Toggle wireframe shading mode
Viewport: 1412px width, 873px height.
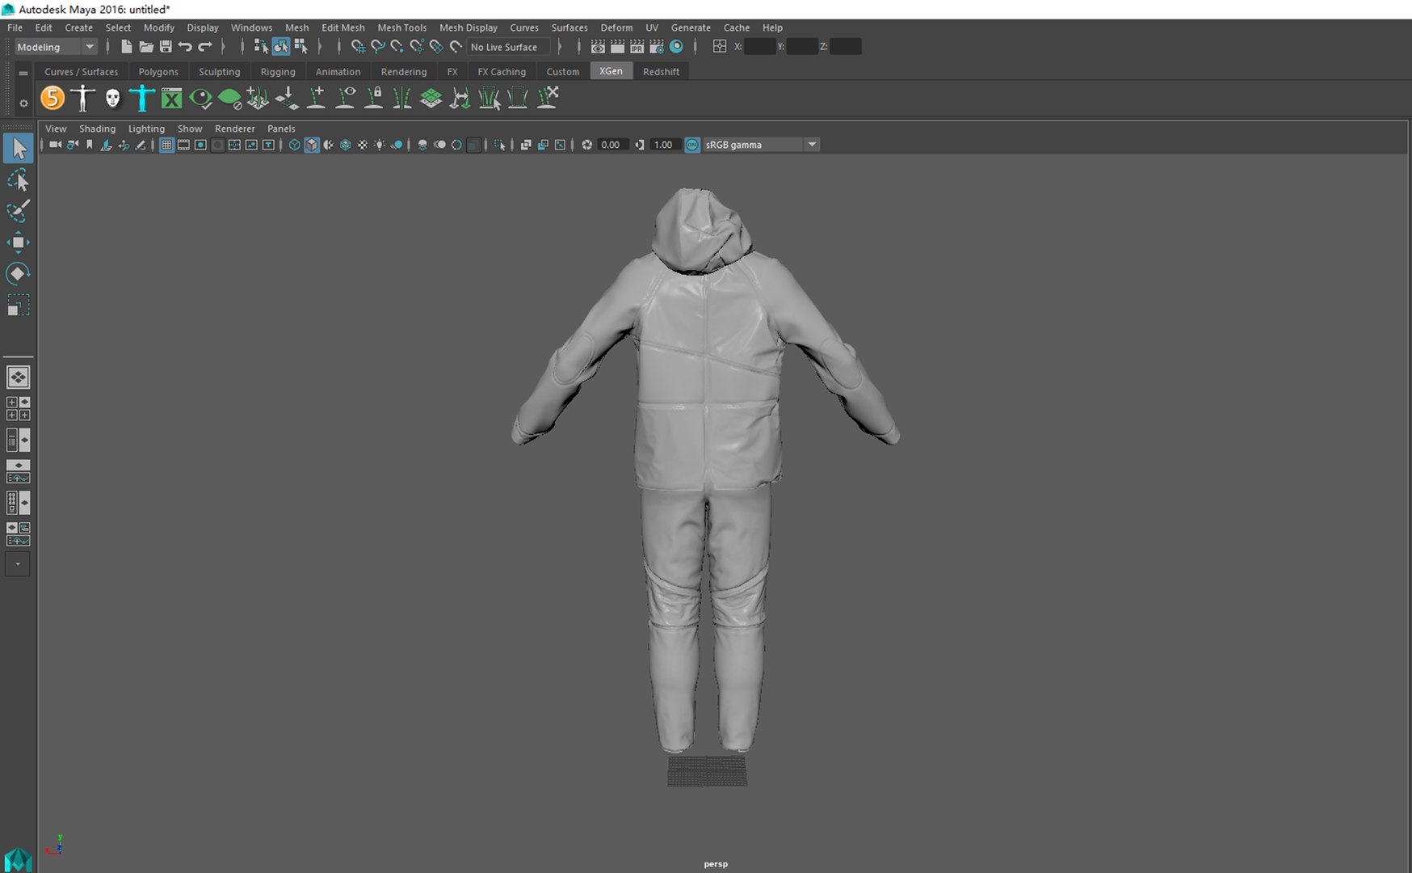pyautogui.click(x=295, y=145)
